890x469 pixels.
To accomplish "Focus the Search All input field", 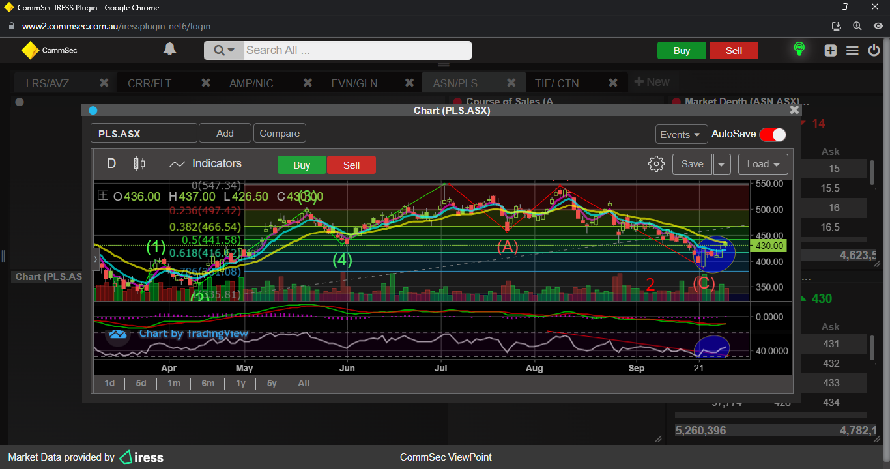I will [357, 50].
